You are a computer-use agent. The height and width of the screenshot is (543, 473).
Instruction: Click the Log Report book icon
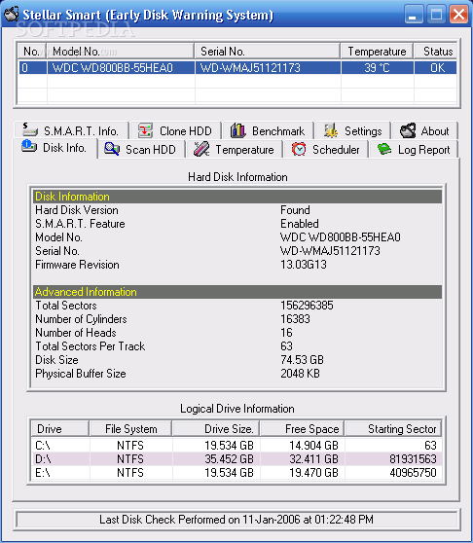[x=384, y=149]
